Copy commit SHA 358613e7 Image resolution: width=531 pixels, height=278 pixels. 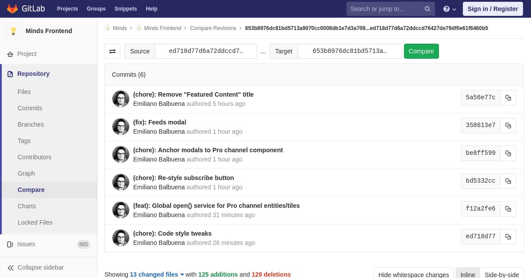(x=508, y=126)
